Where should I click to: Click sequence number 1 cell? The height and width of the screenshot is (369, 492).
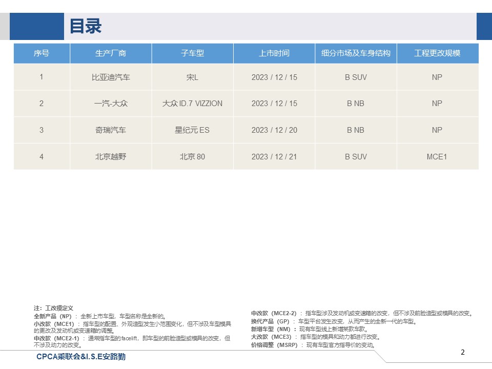pyautogui.click(x=42, y=77)
